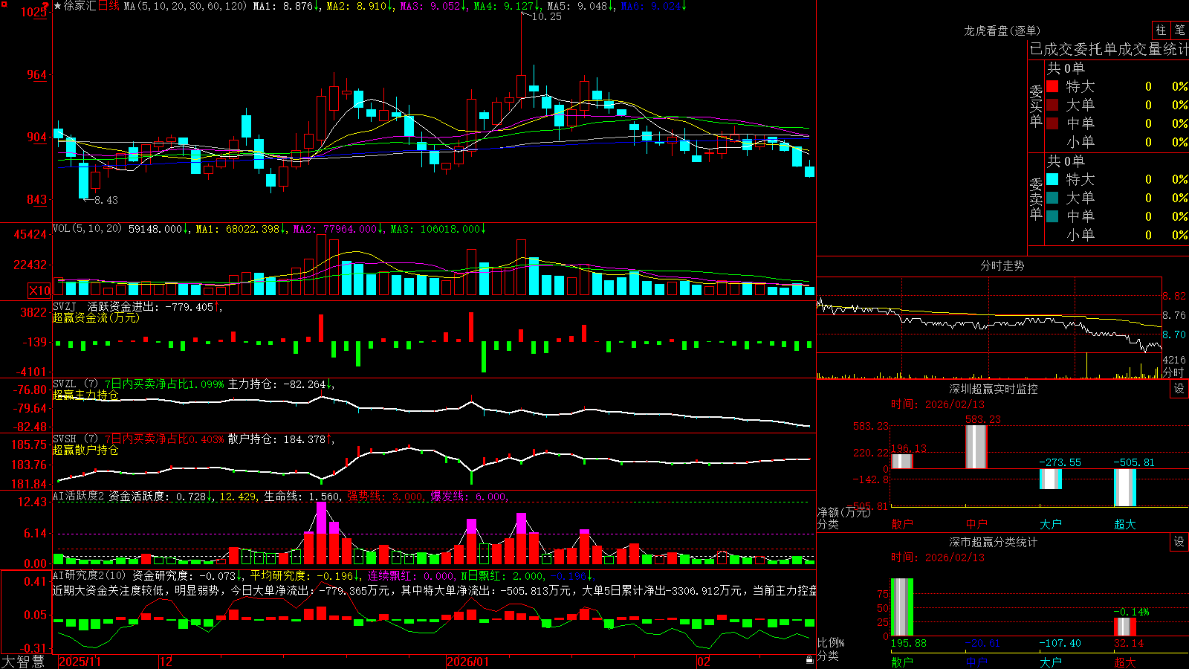Click the AI活跃度2 indicator label
The height and width of the screenshot is (669, 1189).
click(79, 496)
